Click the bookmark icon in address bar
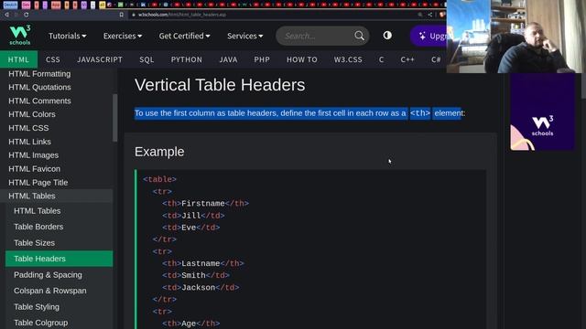 click(122, 15)
